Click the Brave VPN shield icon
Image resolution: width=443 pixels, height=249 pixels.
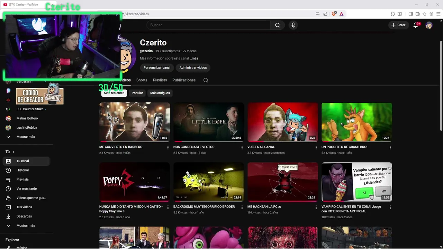[x=431, y=14]
